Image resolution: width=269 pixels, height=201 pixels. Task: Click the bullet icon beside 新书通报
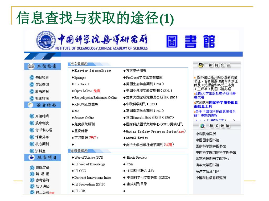pyautogui.click(x=32, y=91)
